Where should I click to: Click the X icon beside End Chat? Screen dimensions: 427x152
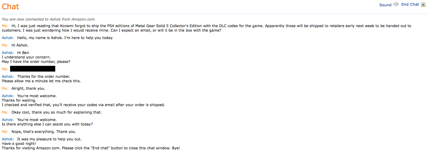423,4
